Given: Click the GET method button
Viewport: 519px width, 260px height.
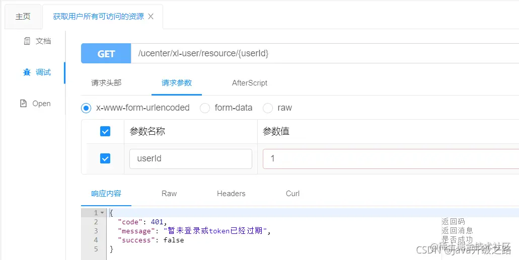Looking at the screenshot, I should click(106, 54).
